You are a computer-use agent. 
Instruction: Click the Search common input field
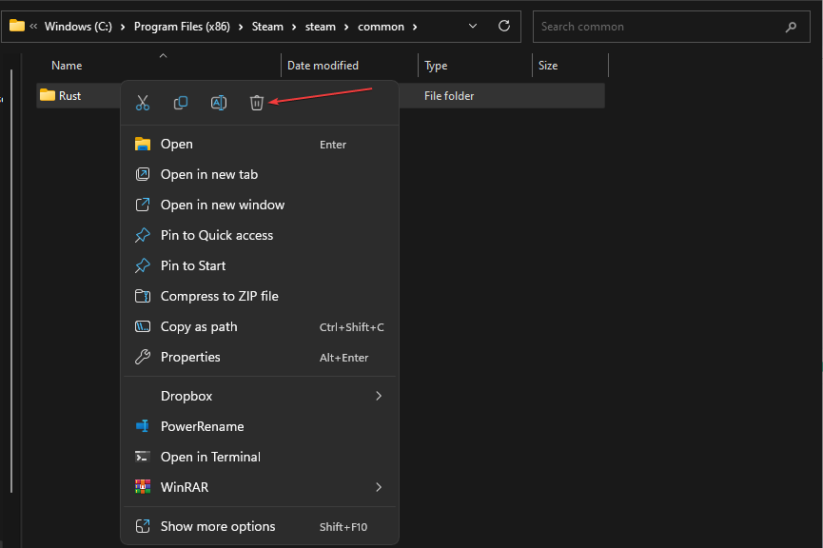coord(656,27)
